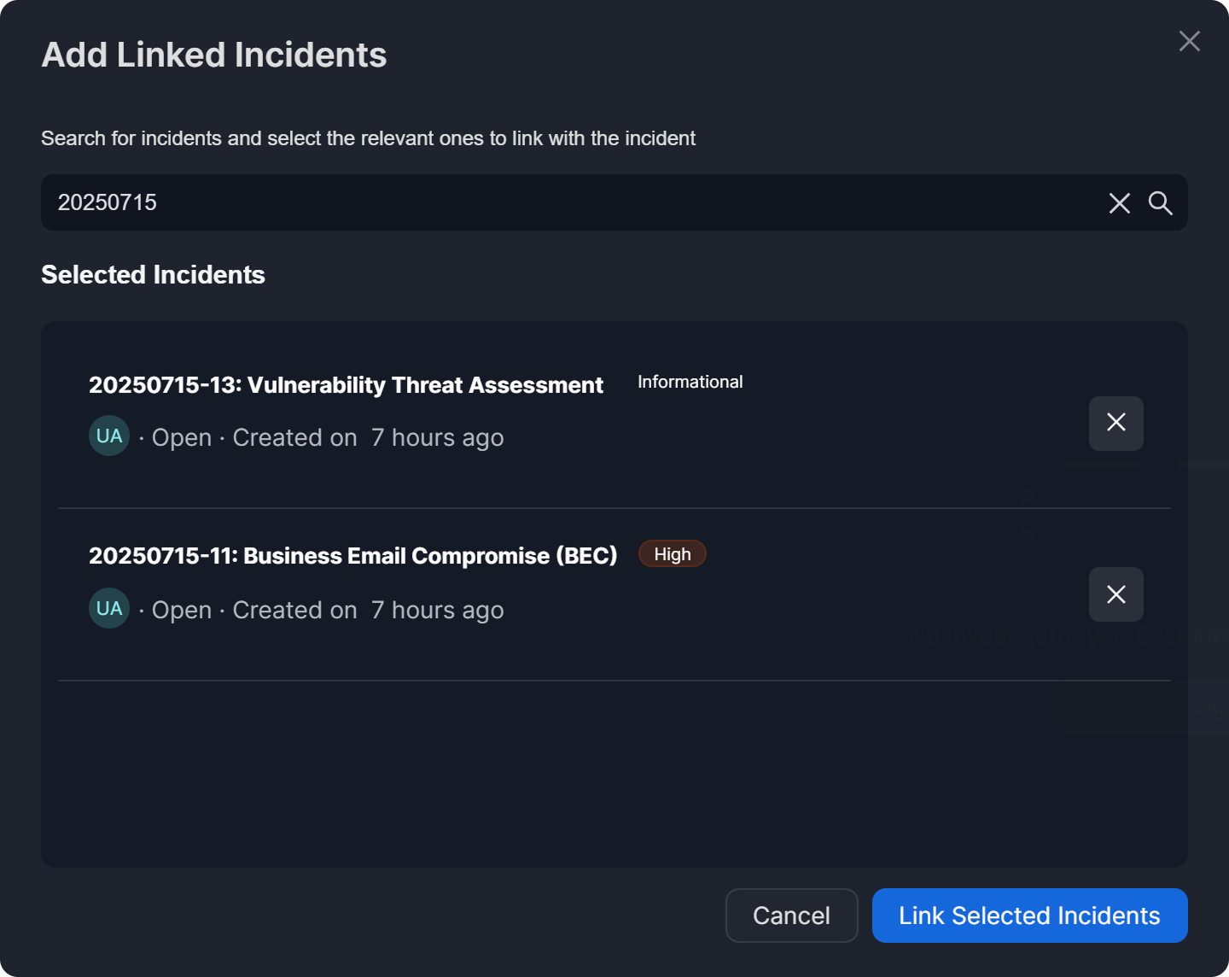Click the Informational severity label
This screenshot has width=1229, height=977.
pos(690,382)
